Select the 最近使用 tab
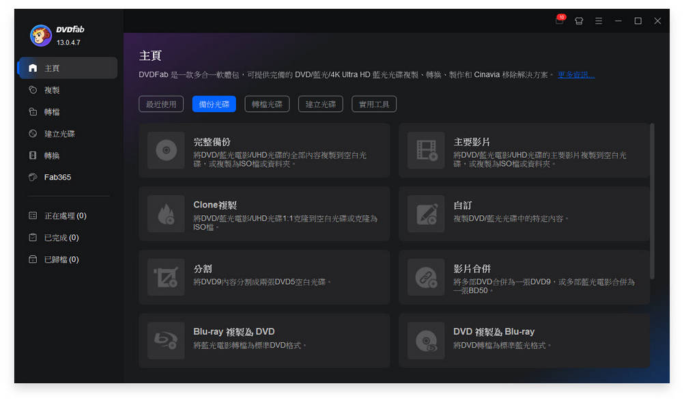The width and height of the screenshot is (684, 403). [x=161, y=104]
